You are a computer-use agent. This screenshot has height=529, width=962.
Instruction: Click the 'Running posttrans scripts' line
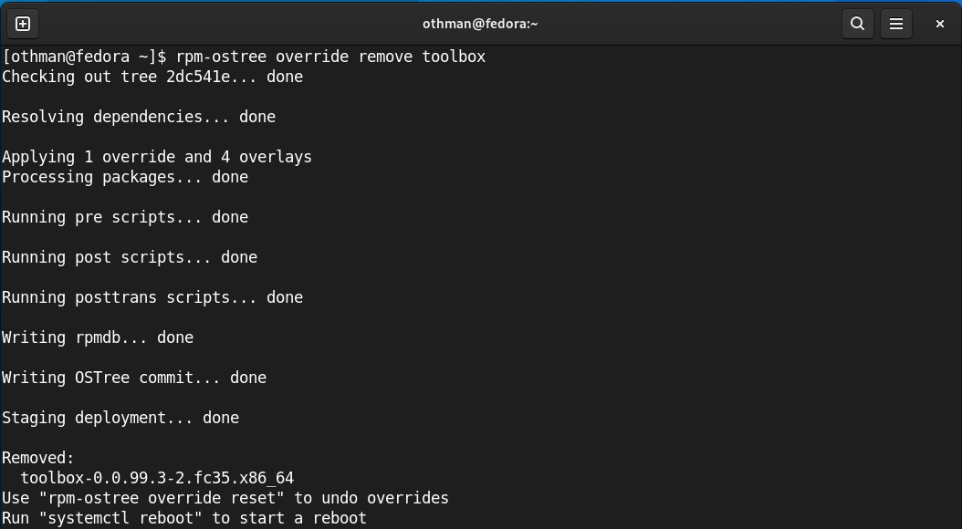tap(152, 297)
